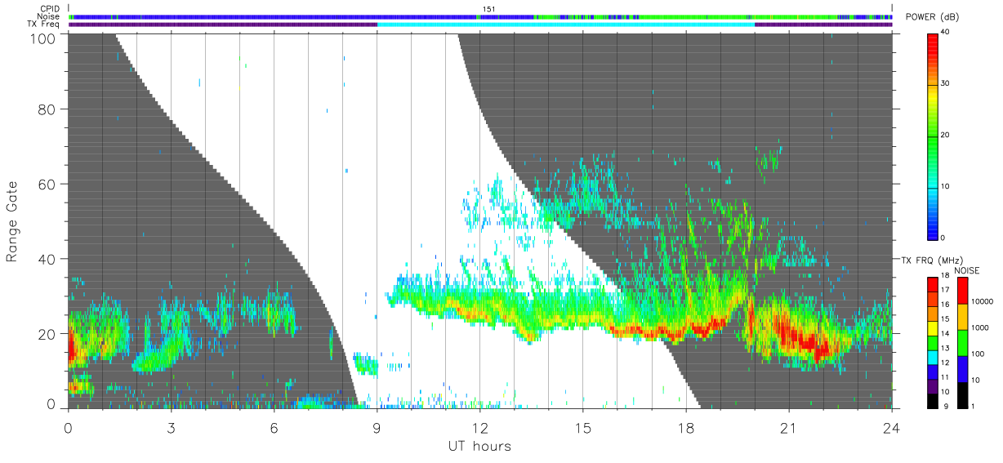The height and width of the screenshot is (463, 1003).
Task: Pick the red top of the POWER colorbar
Action: click(933, 41)
